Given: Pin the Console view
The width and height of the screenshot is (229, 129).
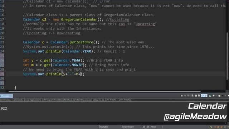Looking at the screenshot, I should [x=210, y=96].
